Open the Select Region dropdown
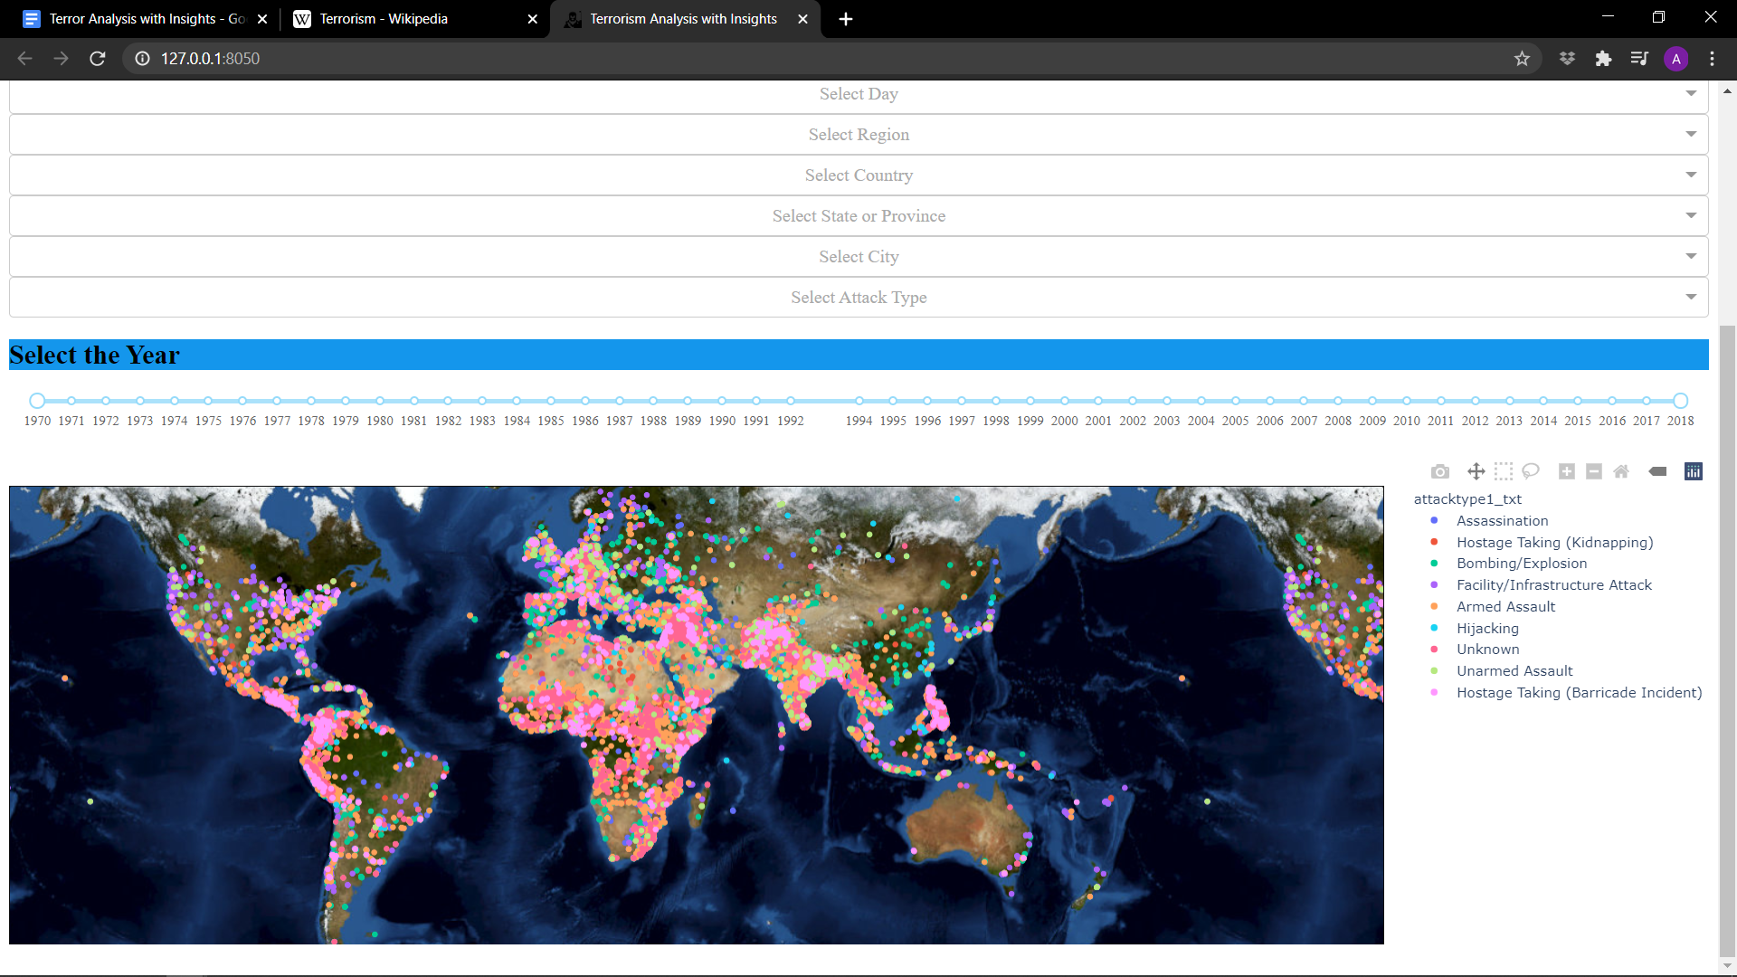The height and width of the screenshot is (977, 1737). coord(858,134)
